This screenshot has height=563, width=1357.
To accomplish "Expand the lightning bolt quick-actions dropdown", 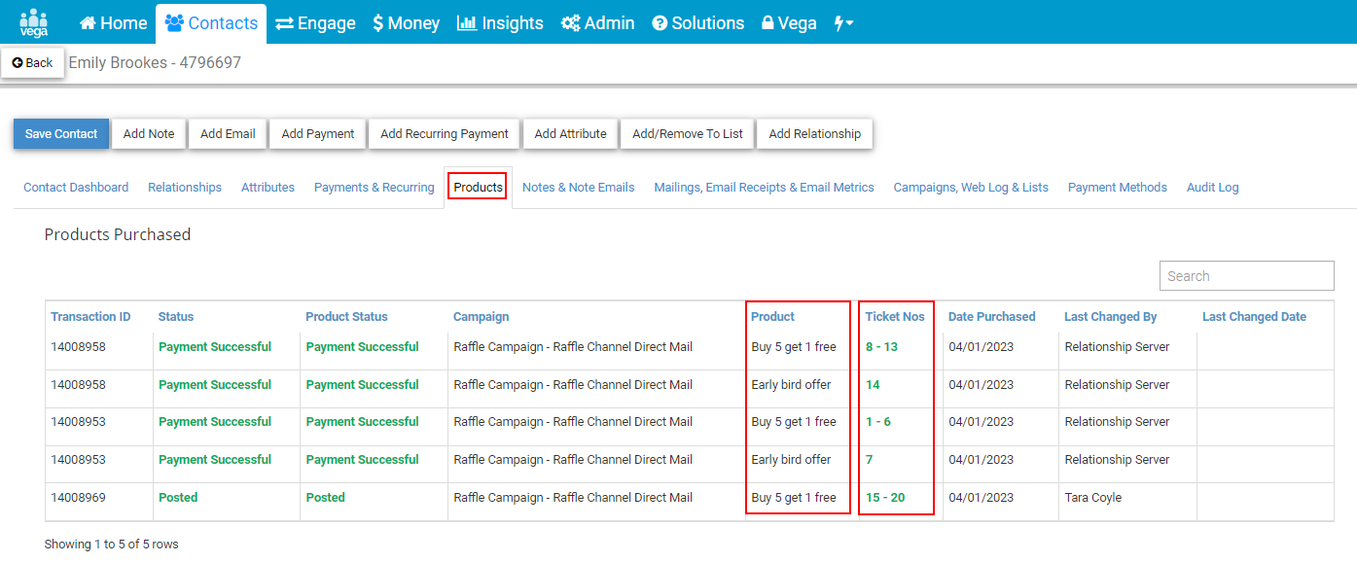I will tap(844, 22).
